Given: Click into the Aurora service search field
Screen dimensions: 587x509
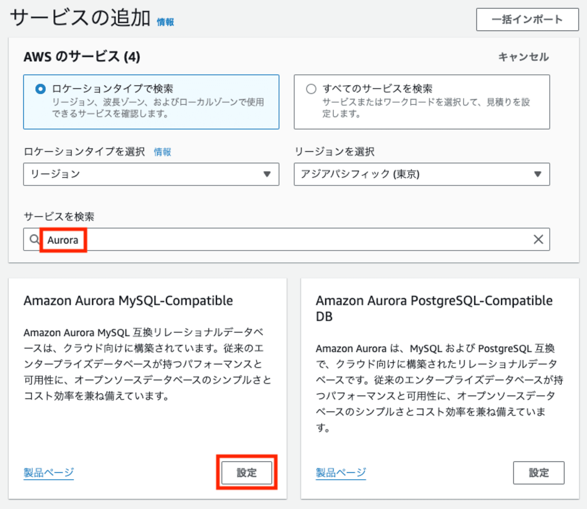Looking at the screenshot, I should [x=286, y=240].
